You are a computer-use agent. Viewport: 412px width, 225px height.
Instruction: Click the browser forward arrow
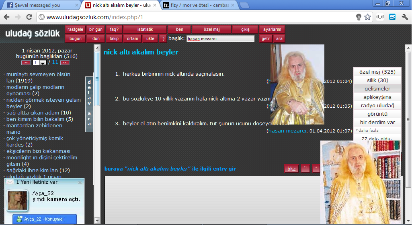(x=18, y=17)
